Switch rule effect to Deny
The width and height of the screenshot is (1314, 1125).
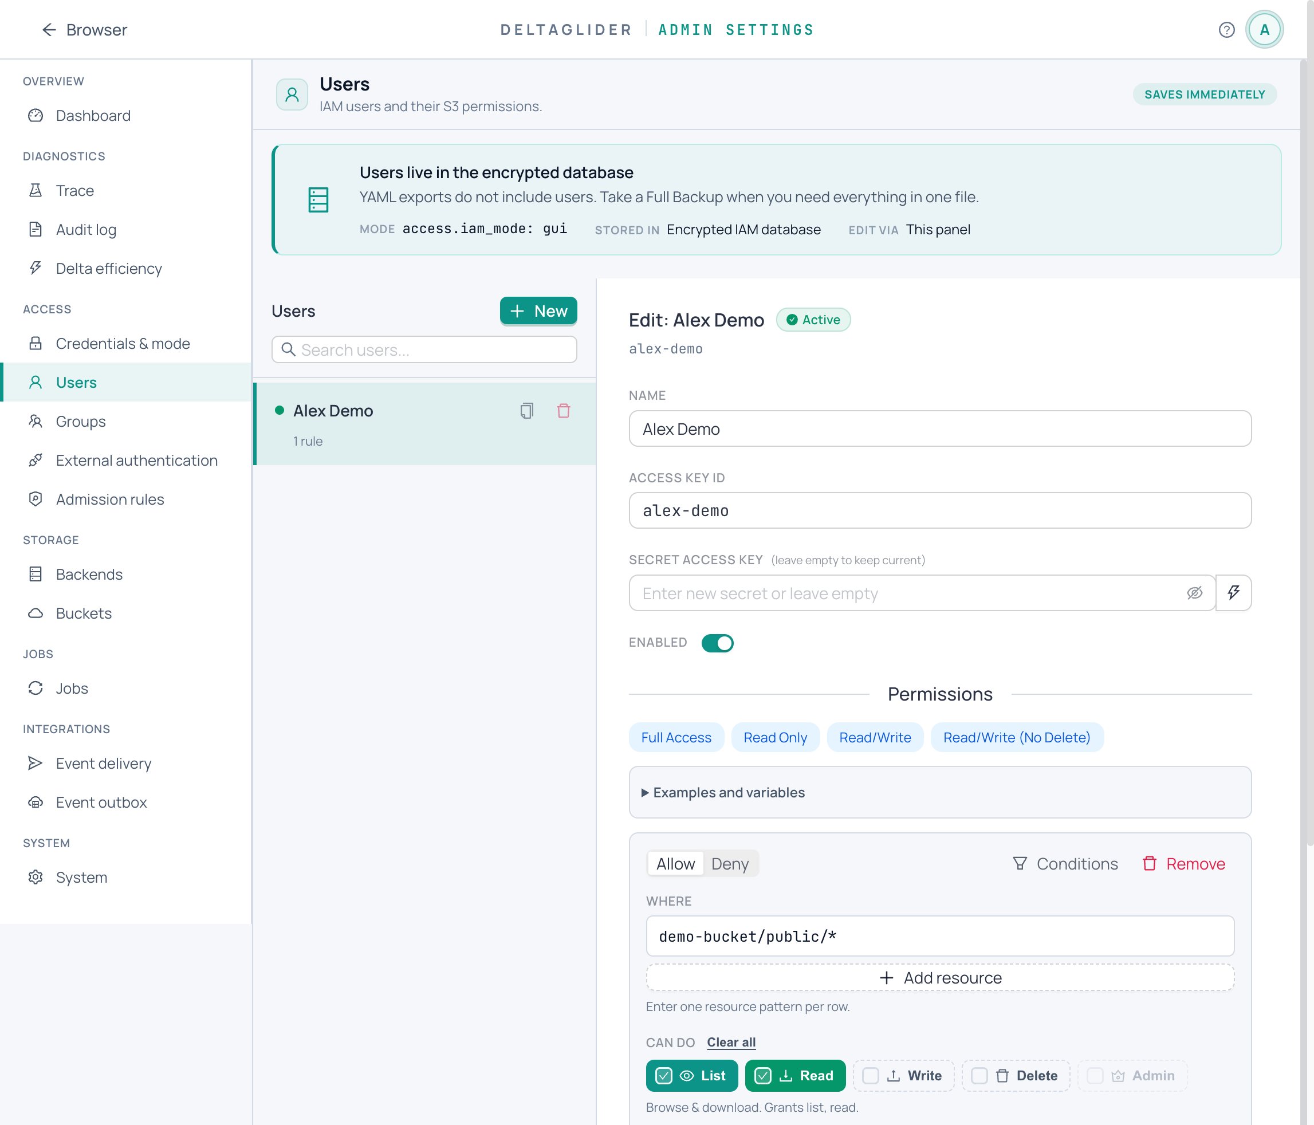pyautogui.click(x=730, y=864)
